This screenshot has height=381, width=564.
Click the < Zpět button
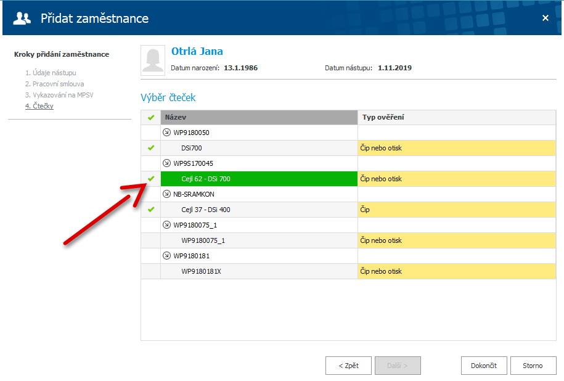click(x=348, y=366)
